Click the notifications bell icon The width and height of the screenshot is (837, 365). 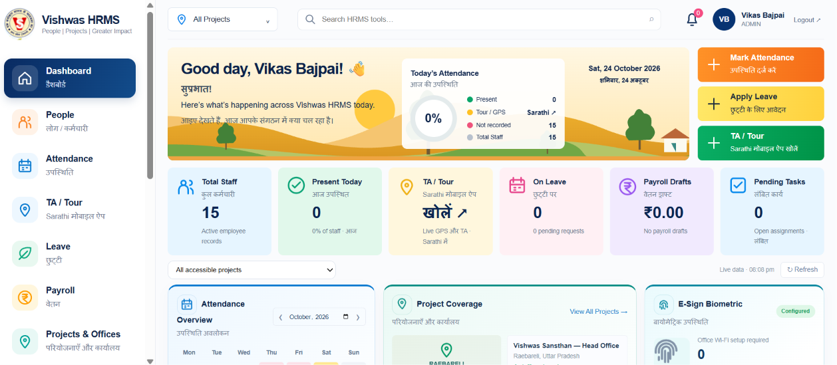(692, 19)
